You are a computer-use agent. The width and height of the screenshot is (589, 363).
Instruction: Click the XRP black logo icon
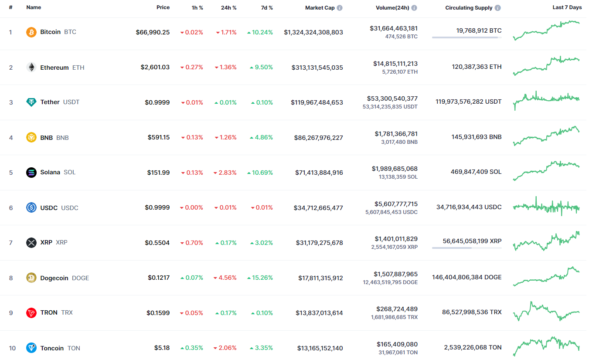pyautogui.click(x=31, y=243)
